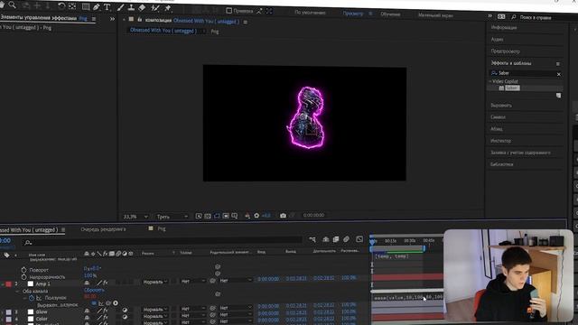Image resolution: width=578 pixels, height=325 pixels.
Task: Select the Rotation tool in toolbar
Action: pyautogui.click(x=61, y=6)
